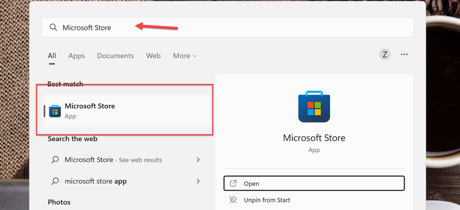Select the Microsoft Store App best match name
The image size is (460, 210).
(90, 106)
